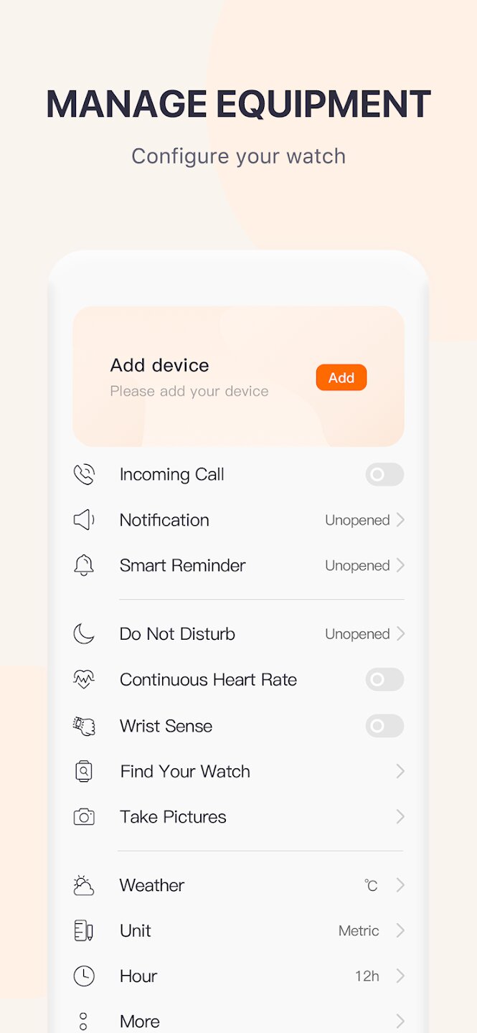The height and width of the screenshot is (1033, 477).
Task: Open the Do Not Disturb Unopened link
Action: 357,634
